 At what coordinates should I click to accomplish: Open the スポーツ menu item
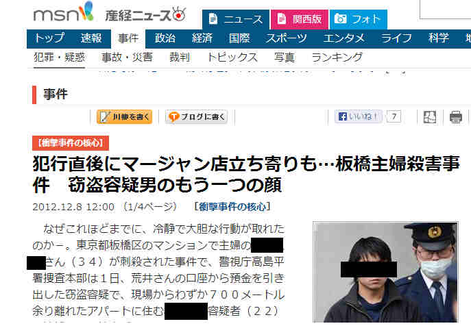coord(287,38)
